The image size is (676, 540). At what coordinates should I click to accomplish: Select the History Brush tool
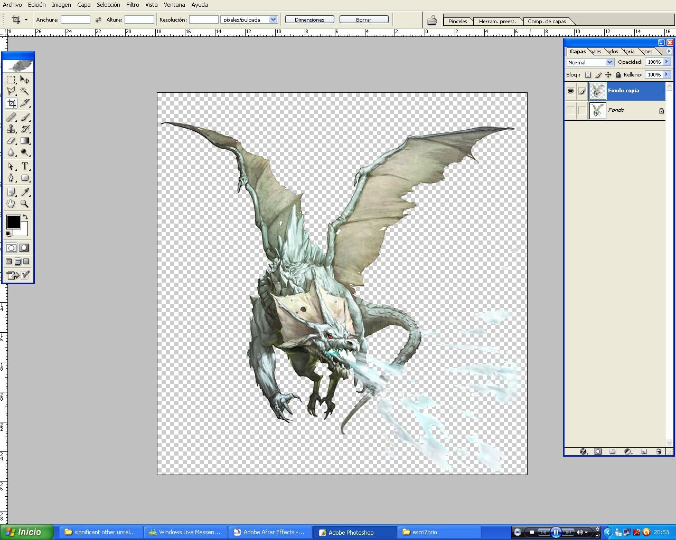coord(25,129)
